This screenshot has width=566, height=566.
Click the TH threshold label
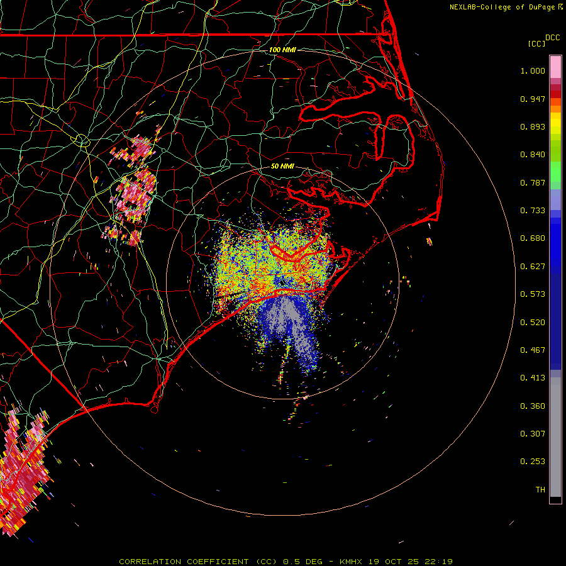(540, 490)
